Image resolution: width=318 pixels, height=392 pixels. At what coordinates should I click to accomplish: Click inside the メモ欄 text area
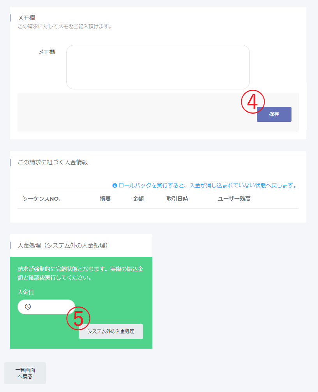pos(158,67)
